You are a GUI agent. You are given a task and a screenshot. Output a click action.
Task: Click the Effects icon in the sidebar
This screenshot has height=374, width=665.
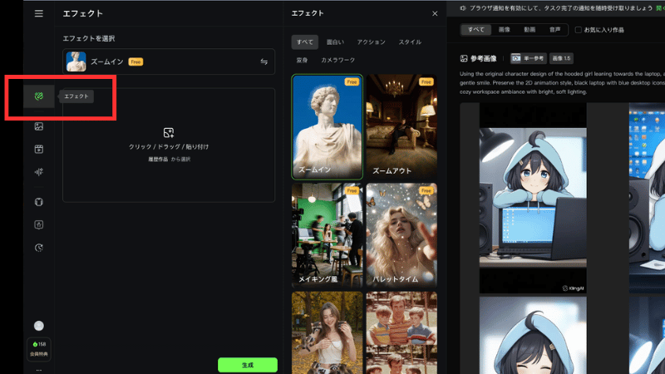tap(38, 96)
